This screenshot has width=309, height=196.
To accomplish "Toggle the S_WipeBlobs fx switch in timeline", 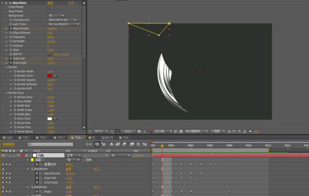I will click(x=3, y=169).
